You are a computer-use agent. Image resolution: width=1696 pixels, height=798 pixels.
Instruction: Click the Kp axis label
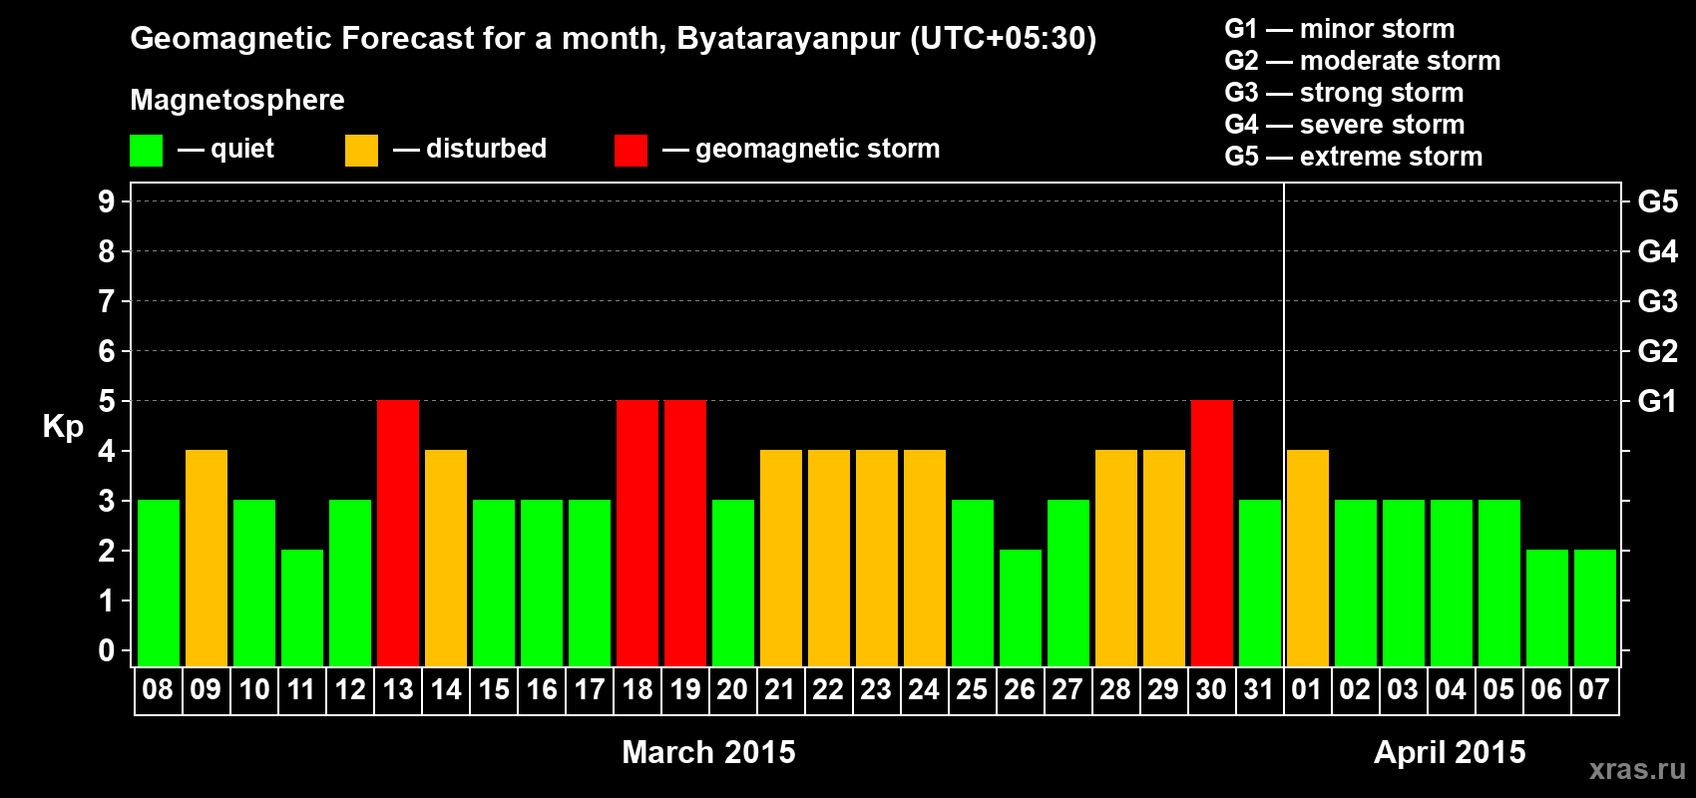point(63,427)
